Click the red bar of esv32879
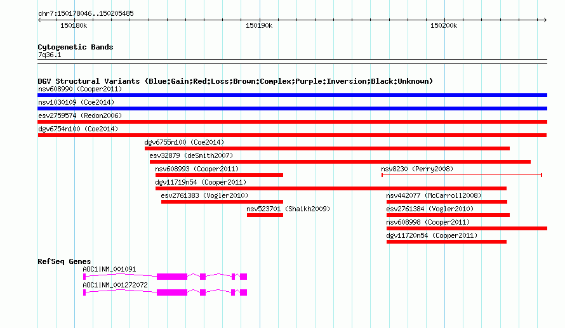Viewport: 565px width, 328px height. click(x=340, y=162)
